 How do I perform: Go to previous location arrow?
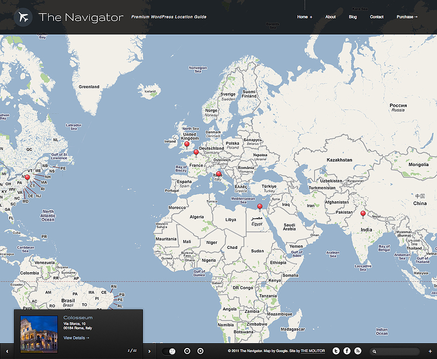coord(7,351)
